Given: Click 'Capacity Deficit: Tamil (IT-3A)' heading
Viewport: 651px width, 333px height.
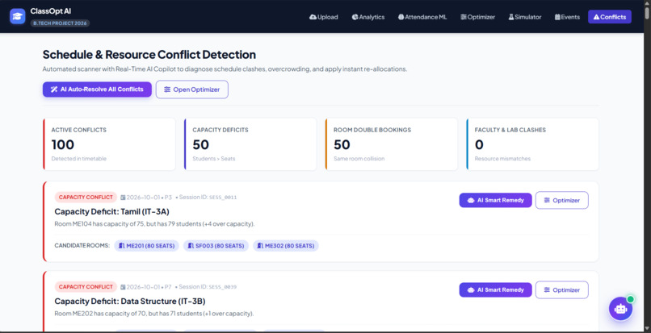Looking at the screenshot, I should tap(111, 211).
